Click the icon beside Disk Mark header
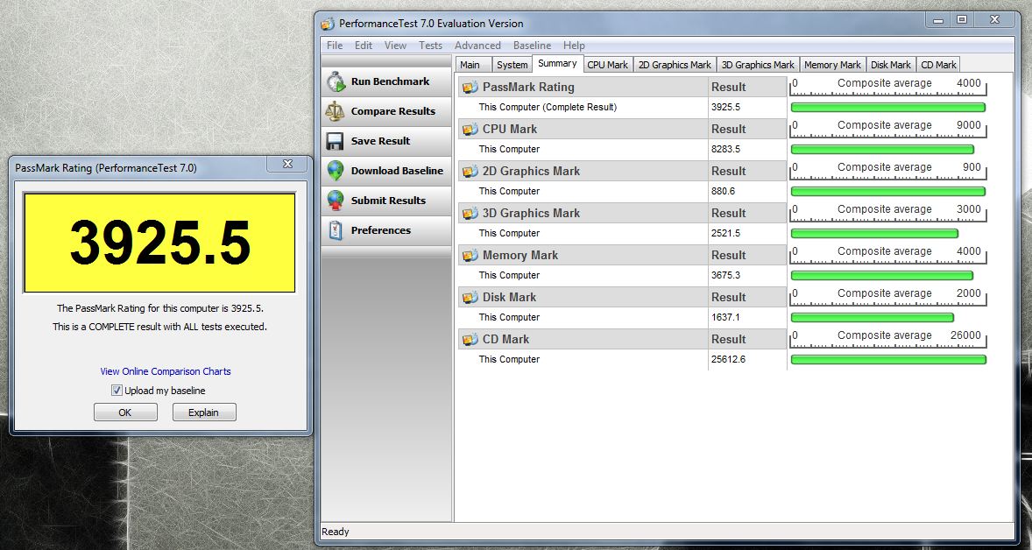 [x=470, y=298]
